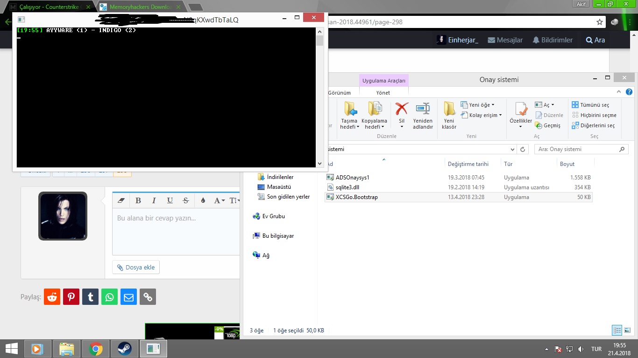This screenshot has width=638, height=358.
Task: Click the eraser remove-formatting icon
Action: coord(121,200)
